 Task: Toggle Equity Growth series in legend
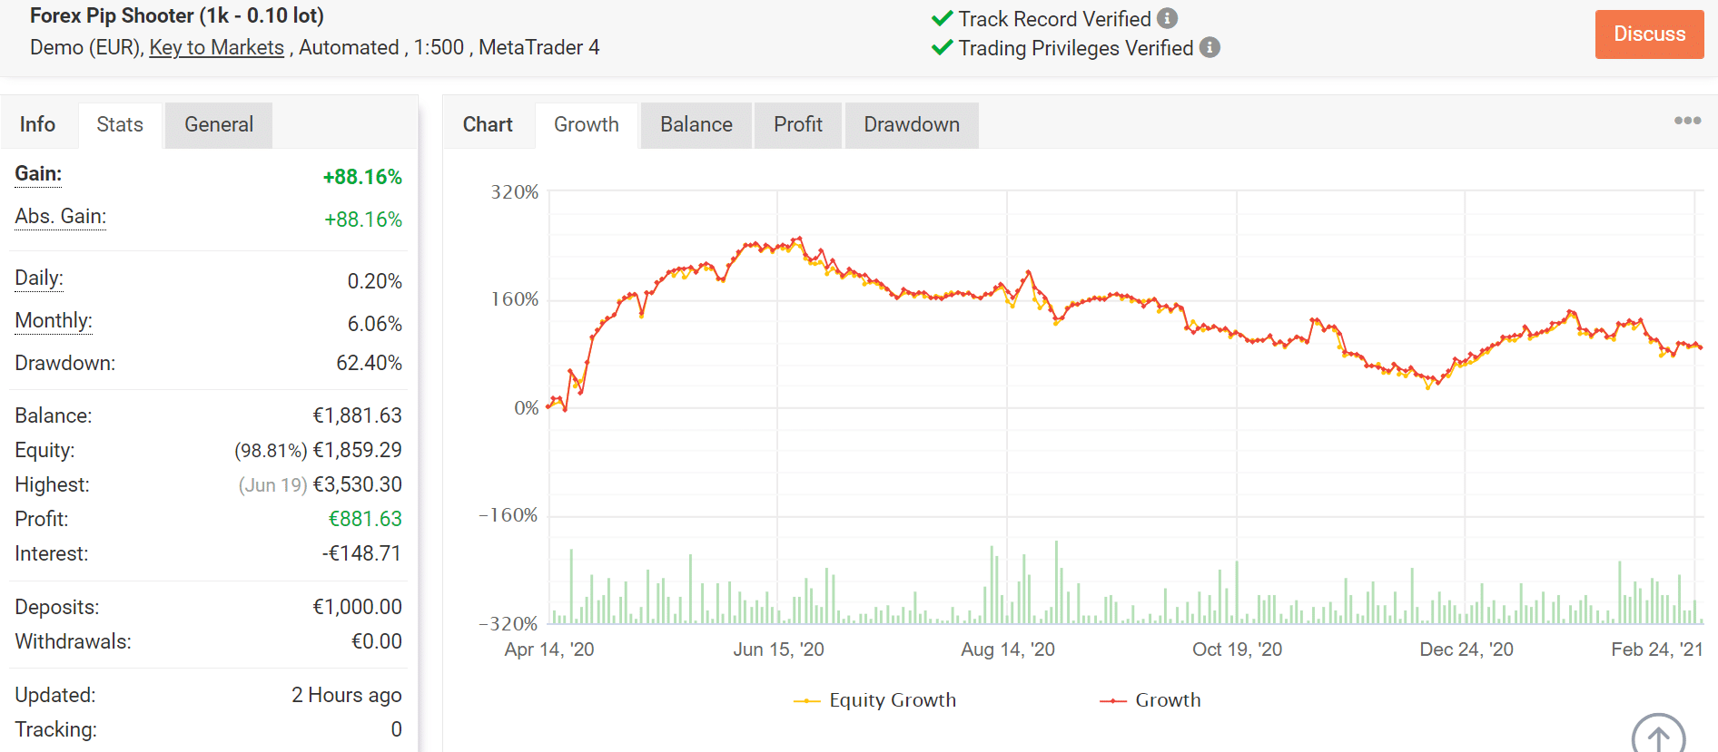875,700
